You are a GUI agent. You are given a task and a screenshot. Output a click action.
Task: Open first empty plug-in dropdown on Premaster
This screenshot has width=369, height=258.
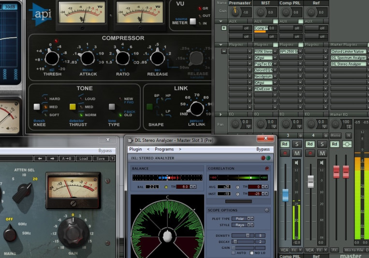pos(250,51)
